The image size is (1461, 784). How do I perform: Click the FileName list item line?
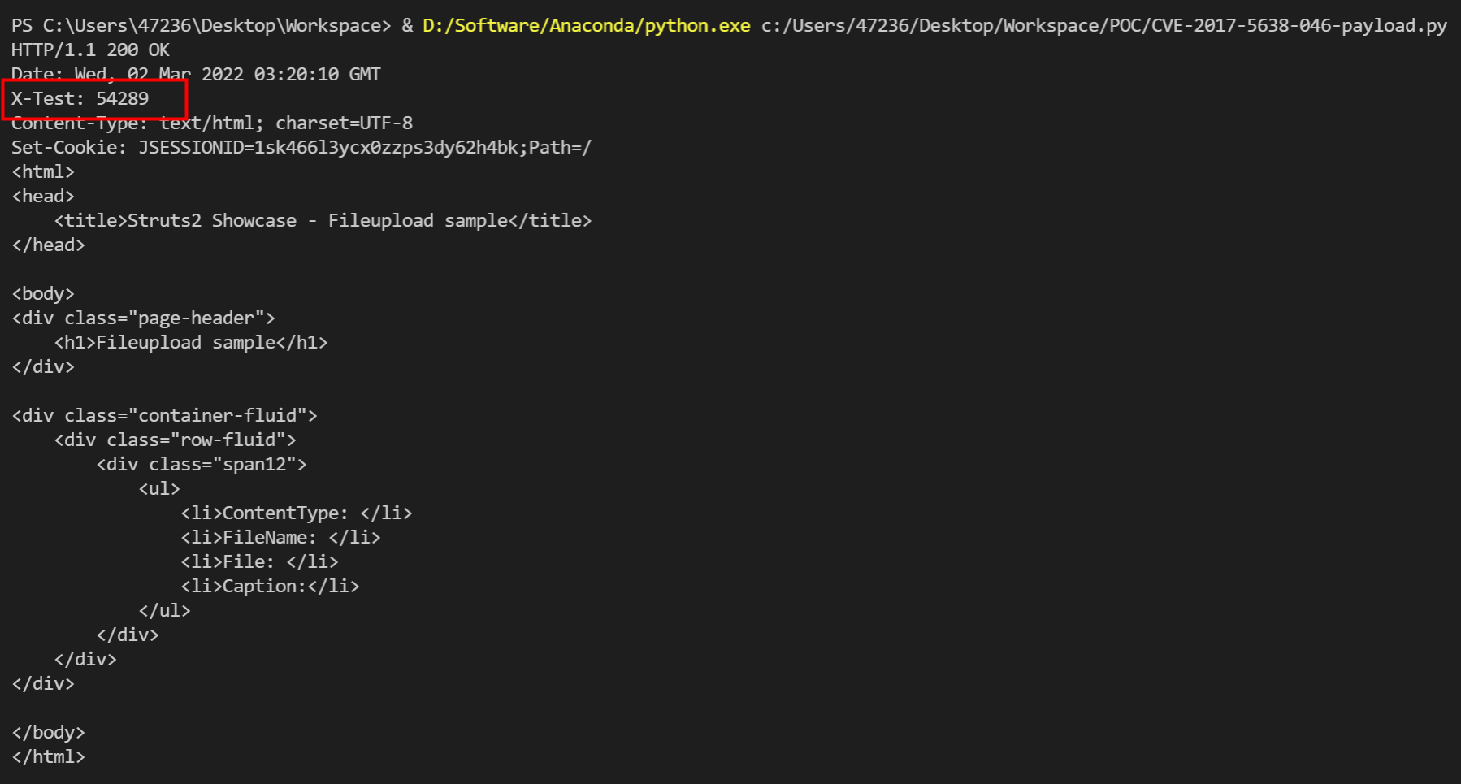pos(280,538)
